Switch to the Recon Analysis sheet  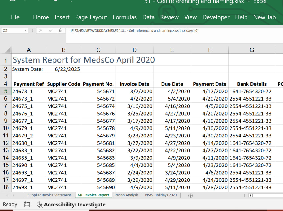(127, 195)
